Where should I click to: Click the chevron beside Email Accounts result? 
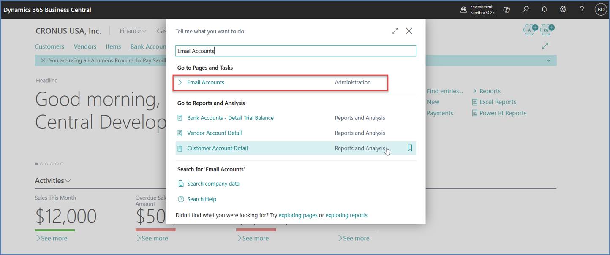180,82
